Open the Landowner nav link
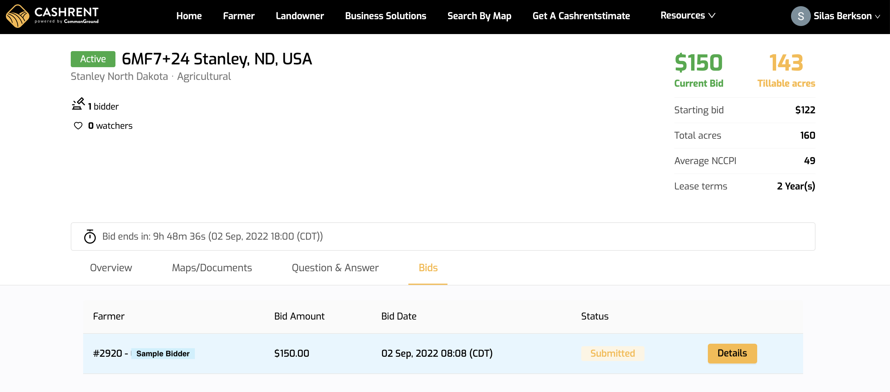This screenshot has width=890, height=392. pyautogui.click(x=299, y=16)
